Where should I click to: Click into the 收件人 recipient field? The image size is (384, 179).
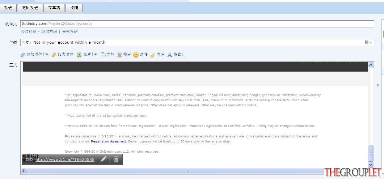click(197, 24)
